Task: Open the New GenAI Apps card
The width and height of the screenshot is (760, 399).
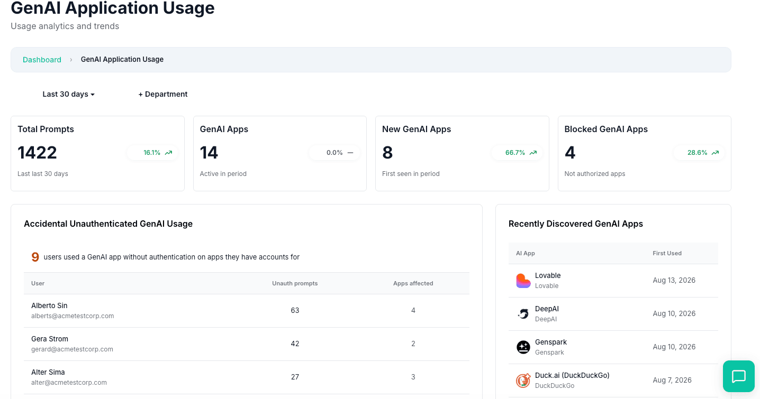Action: click(462, 153)
